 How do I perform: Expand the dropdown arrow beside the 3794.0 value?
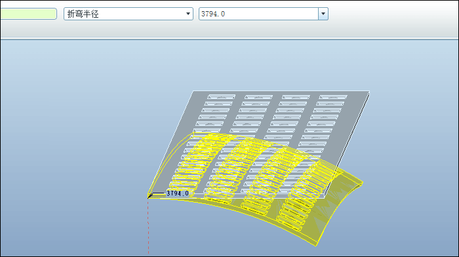(x=323, y=14)
